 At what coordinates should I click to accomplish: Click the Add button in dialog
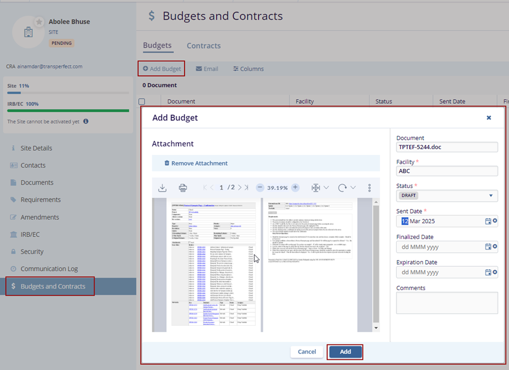345,352
